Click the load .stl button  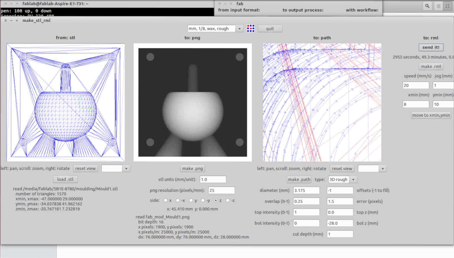[65, 179]
